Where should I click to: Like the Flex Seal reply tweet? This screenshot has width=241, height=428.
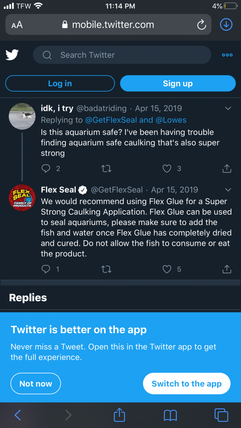coord(167,269)
